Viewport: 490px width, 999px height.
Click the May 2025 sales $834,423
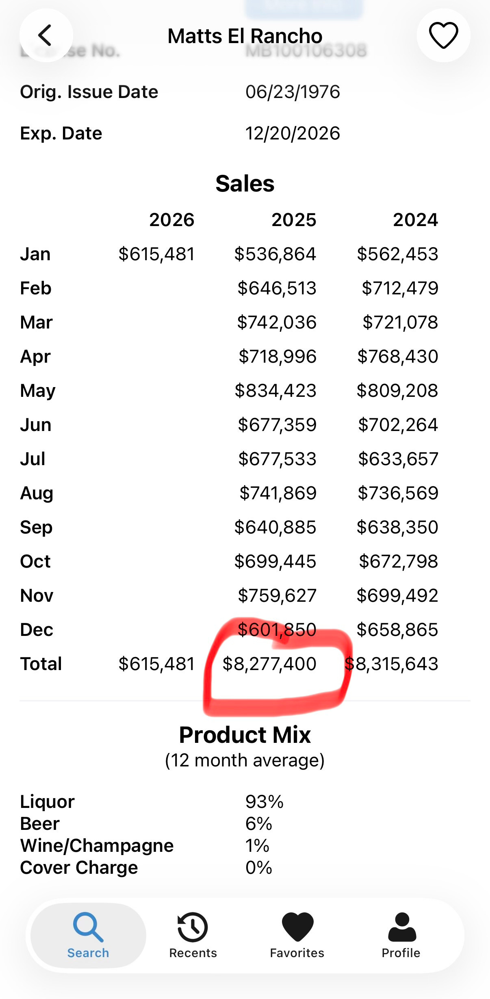pyautogui.click(x=275, y=391)
